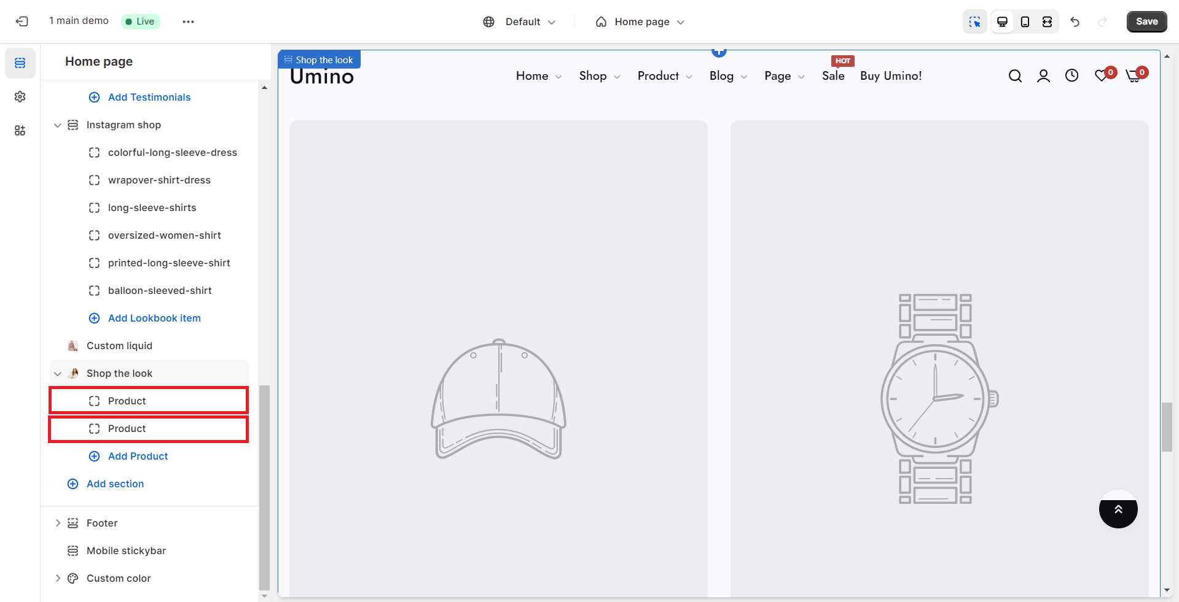Click the Save button
Image resolution: width=1179 pixels, height=602 pixels.
(1146, 21)
